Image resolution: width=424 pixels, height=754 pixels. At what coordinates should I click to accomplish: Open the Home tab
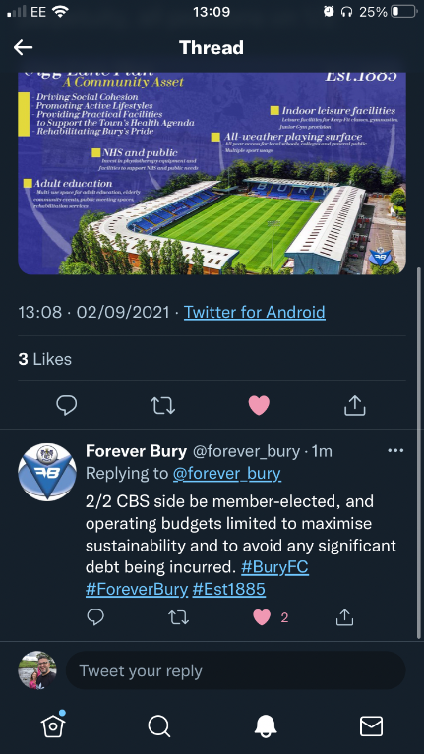pyautogui.click(x=53, y=724)
